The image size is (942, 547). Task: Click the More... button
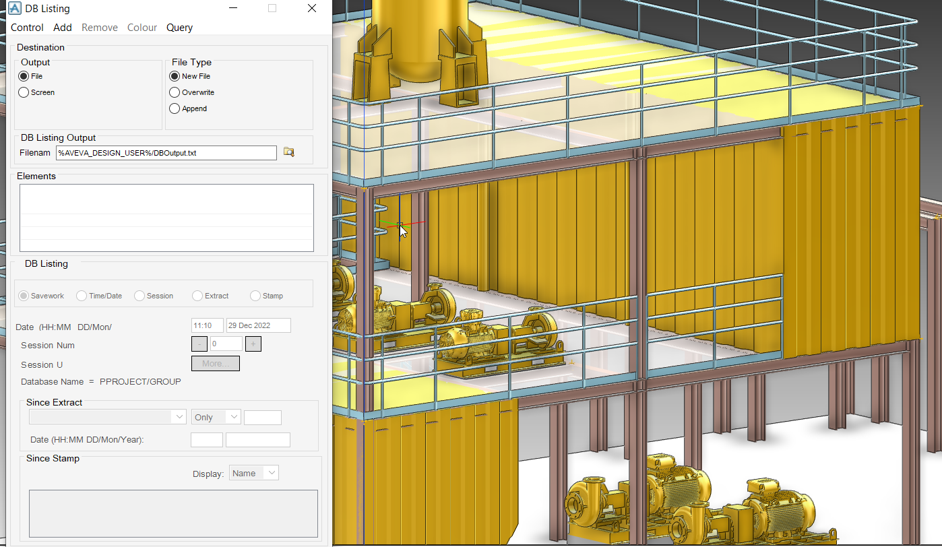(x=215, y=363)
